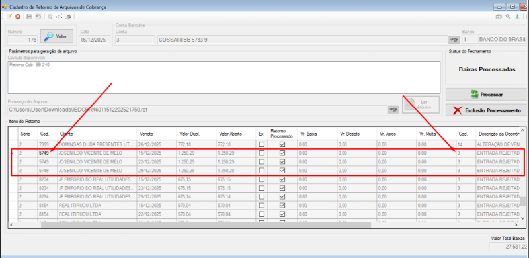This screenshot has height=258, width=529.
Task: Click the Cliente column header
Action: 97,134
